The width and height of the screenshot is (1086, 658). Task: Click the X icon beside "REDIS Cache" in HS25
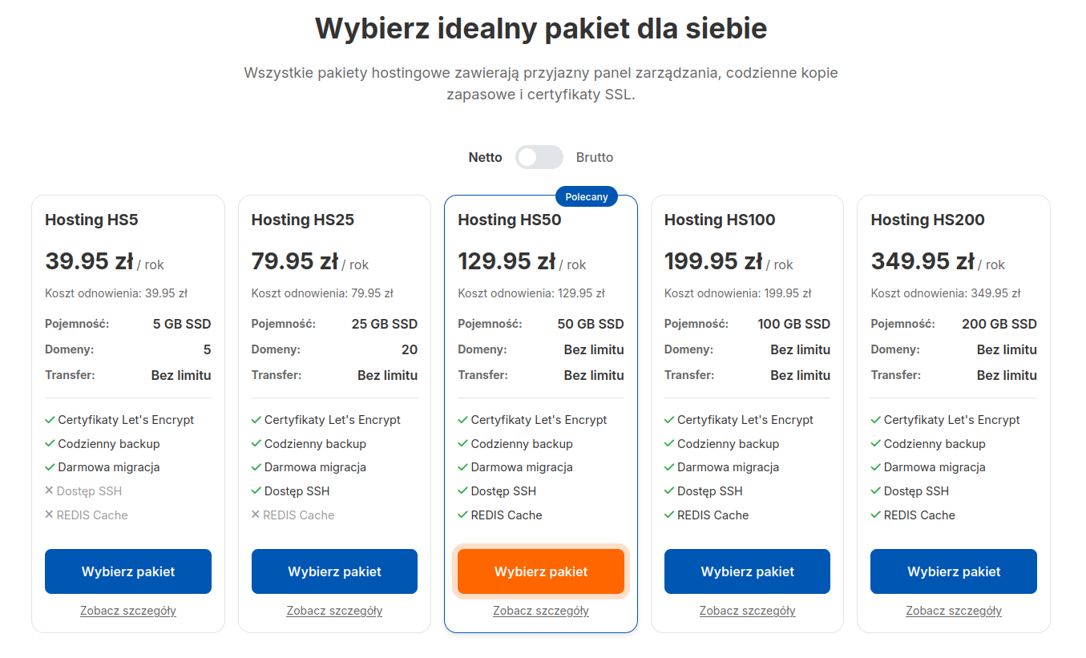click(256, 515)
